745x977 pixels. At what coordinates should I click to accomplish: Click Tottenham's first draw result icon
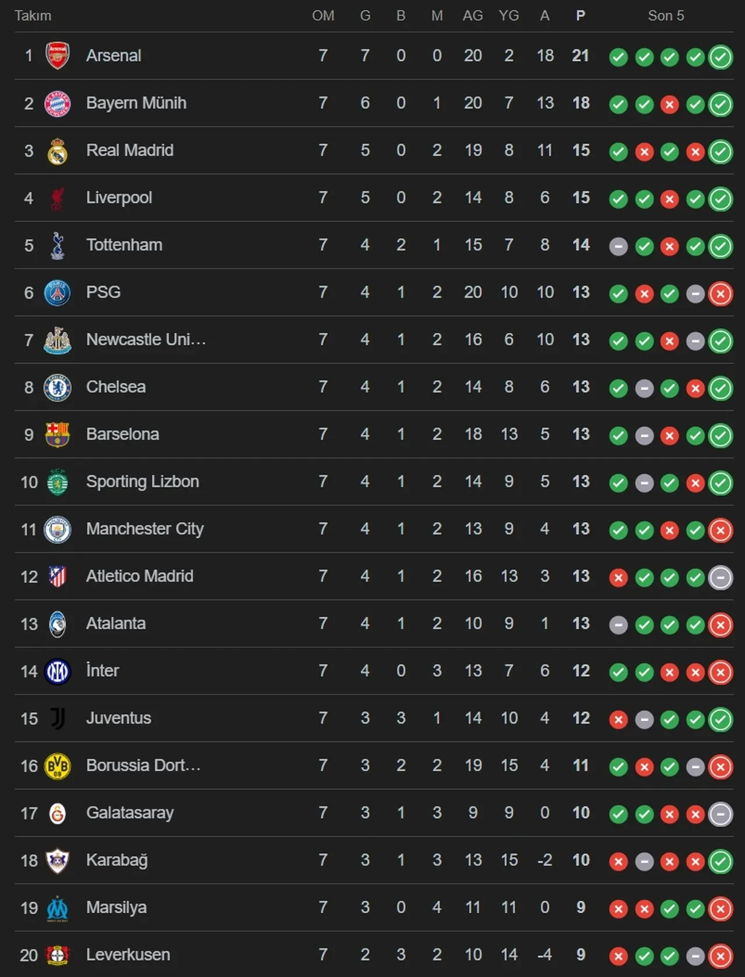point(618,247)
